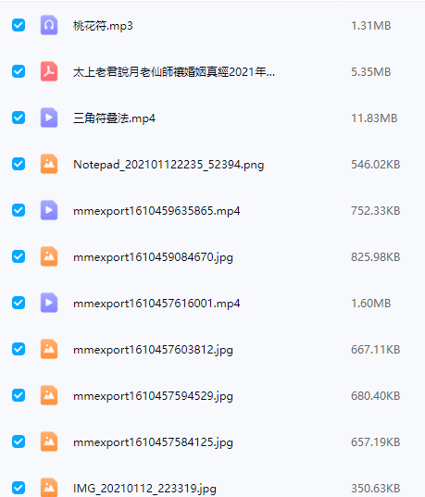The image size is (425, 497).
Task: Click image icon of mmexport1610457603812.jpg
Action: pyautogui.click(x=49, y=349)
